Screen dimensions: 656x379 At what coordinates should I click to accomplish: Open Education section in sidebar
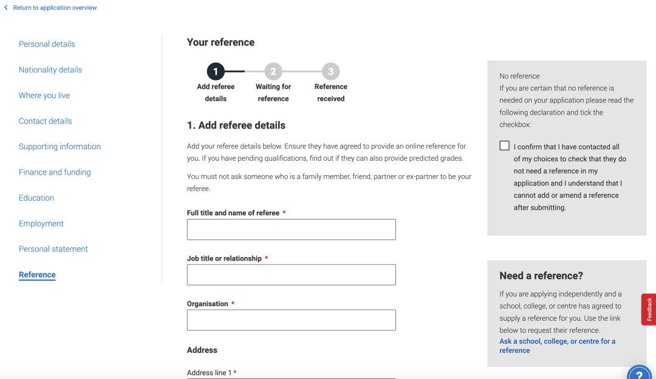[36, 198]
